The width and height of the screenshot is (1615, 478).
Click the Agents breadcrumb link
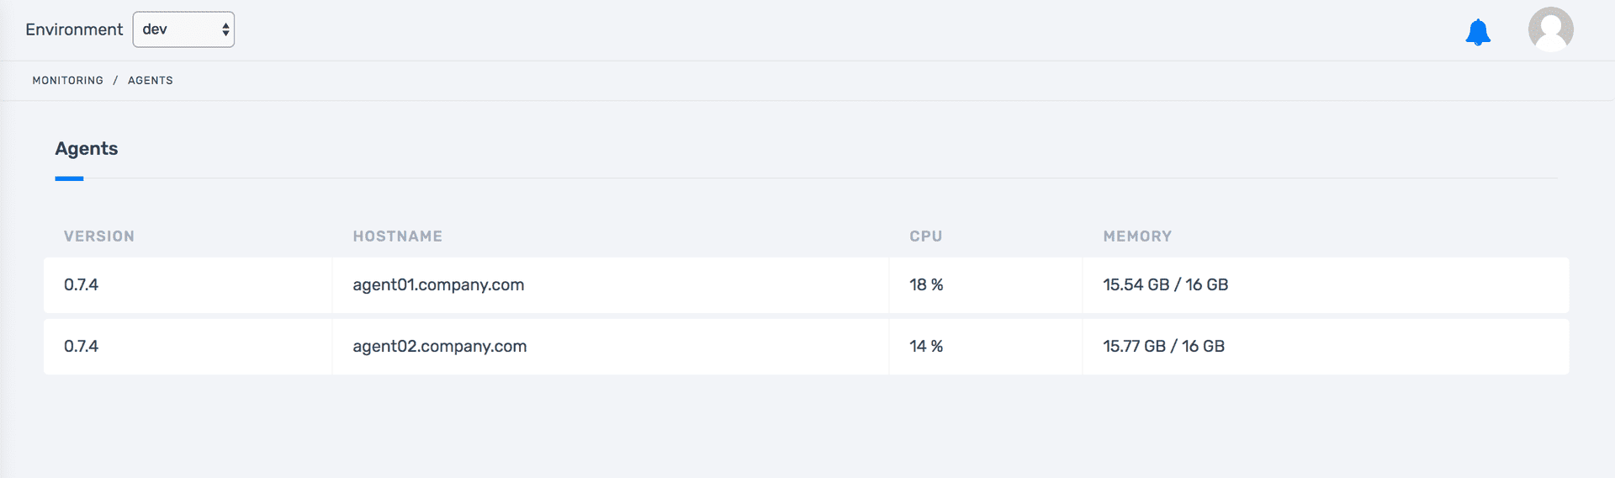tap(151, 81)
